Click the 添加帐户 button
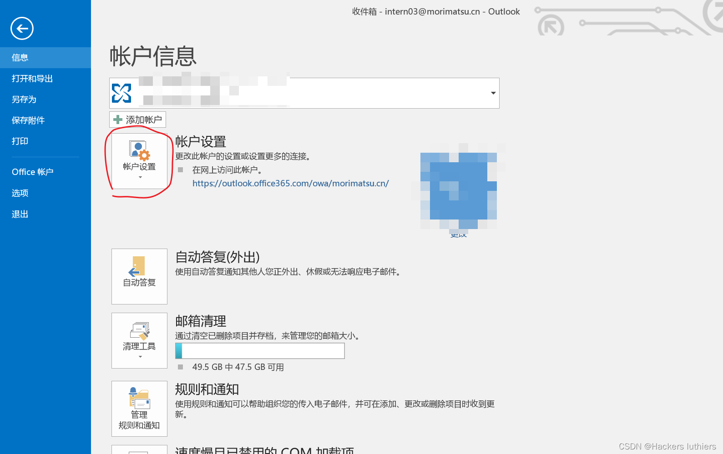The height and width of the screenshot is (454, 723). 137,120
